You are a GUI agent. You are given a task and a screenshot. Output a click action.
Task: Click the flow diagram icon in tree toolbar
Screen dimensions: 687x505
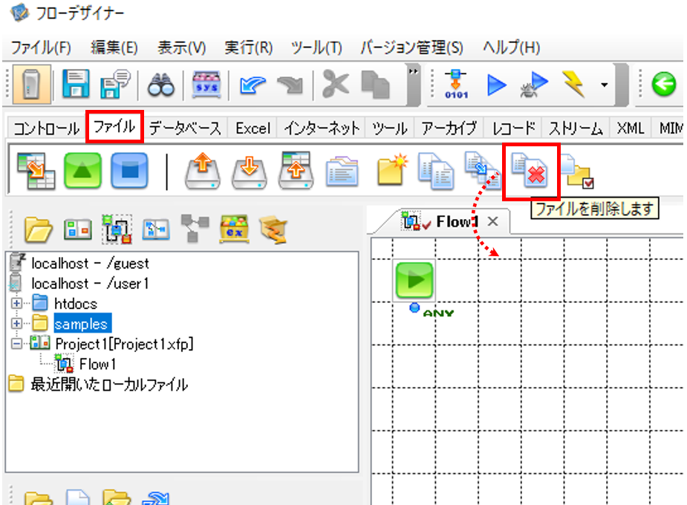pos(117,229)
